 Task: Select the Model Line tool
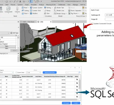59,11
